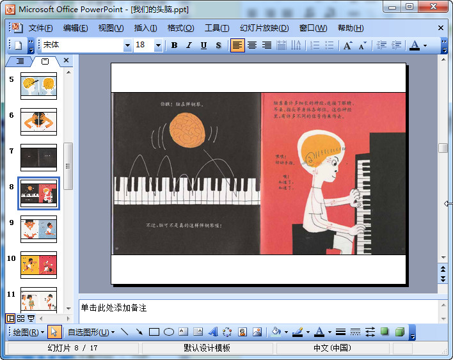Insert a horizontal text box
Image resolution: width=453 pixels, height=360 pixels.
tap(184, 332)
